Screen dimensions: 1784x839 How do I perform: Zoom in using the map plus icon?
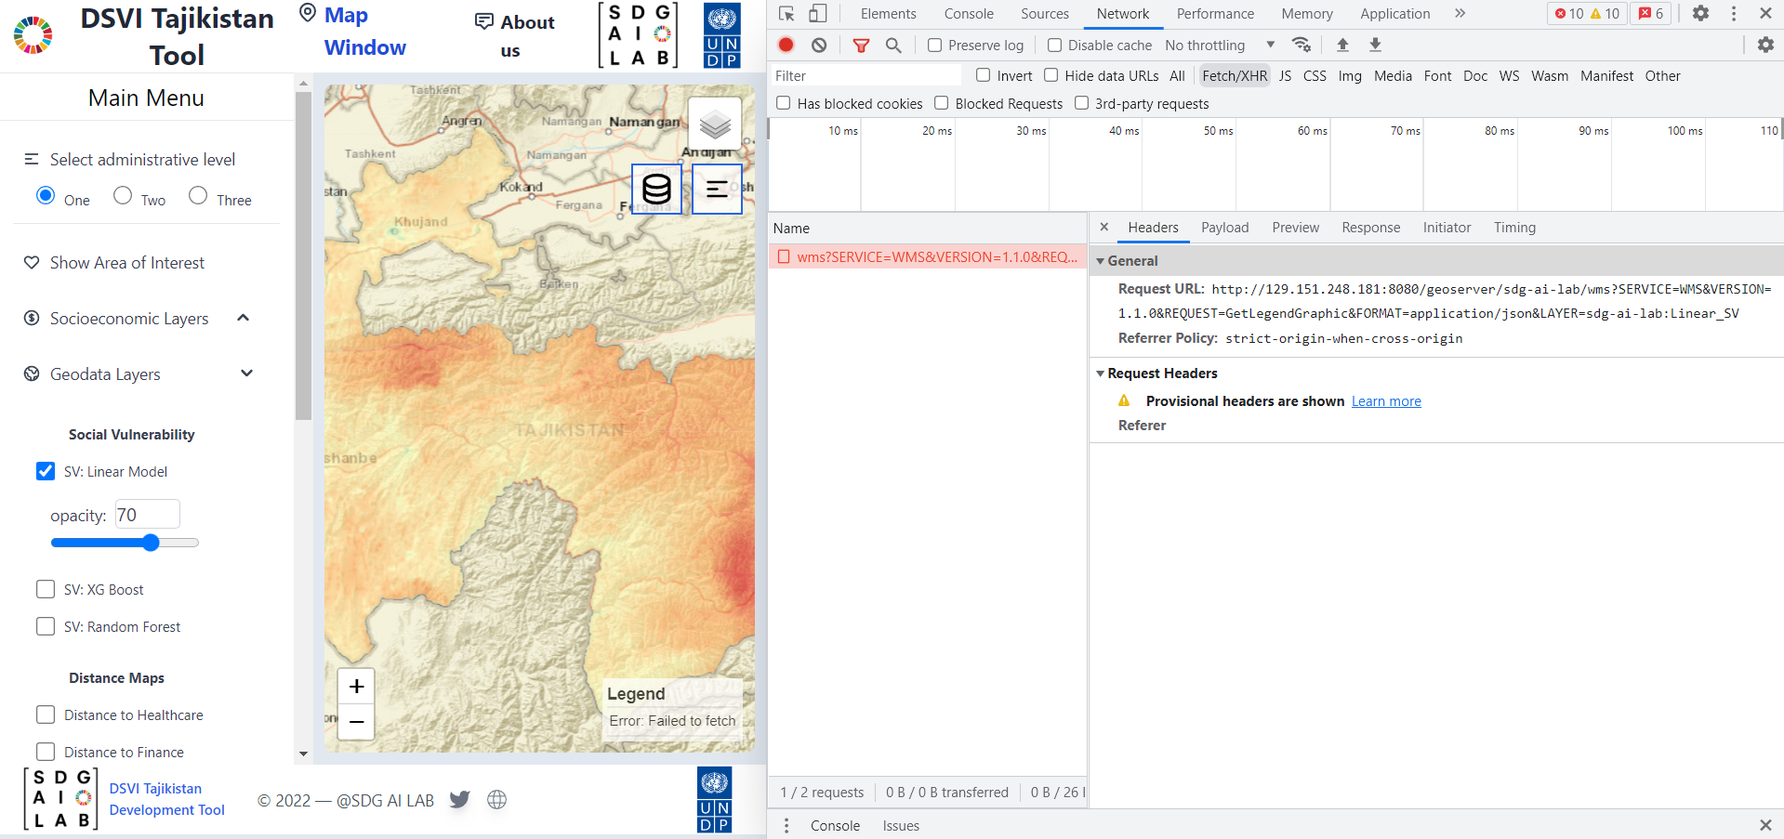(x=355, y=686)
